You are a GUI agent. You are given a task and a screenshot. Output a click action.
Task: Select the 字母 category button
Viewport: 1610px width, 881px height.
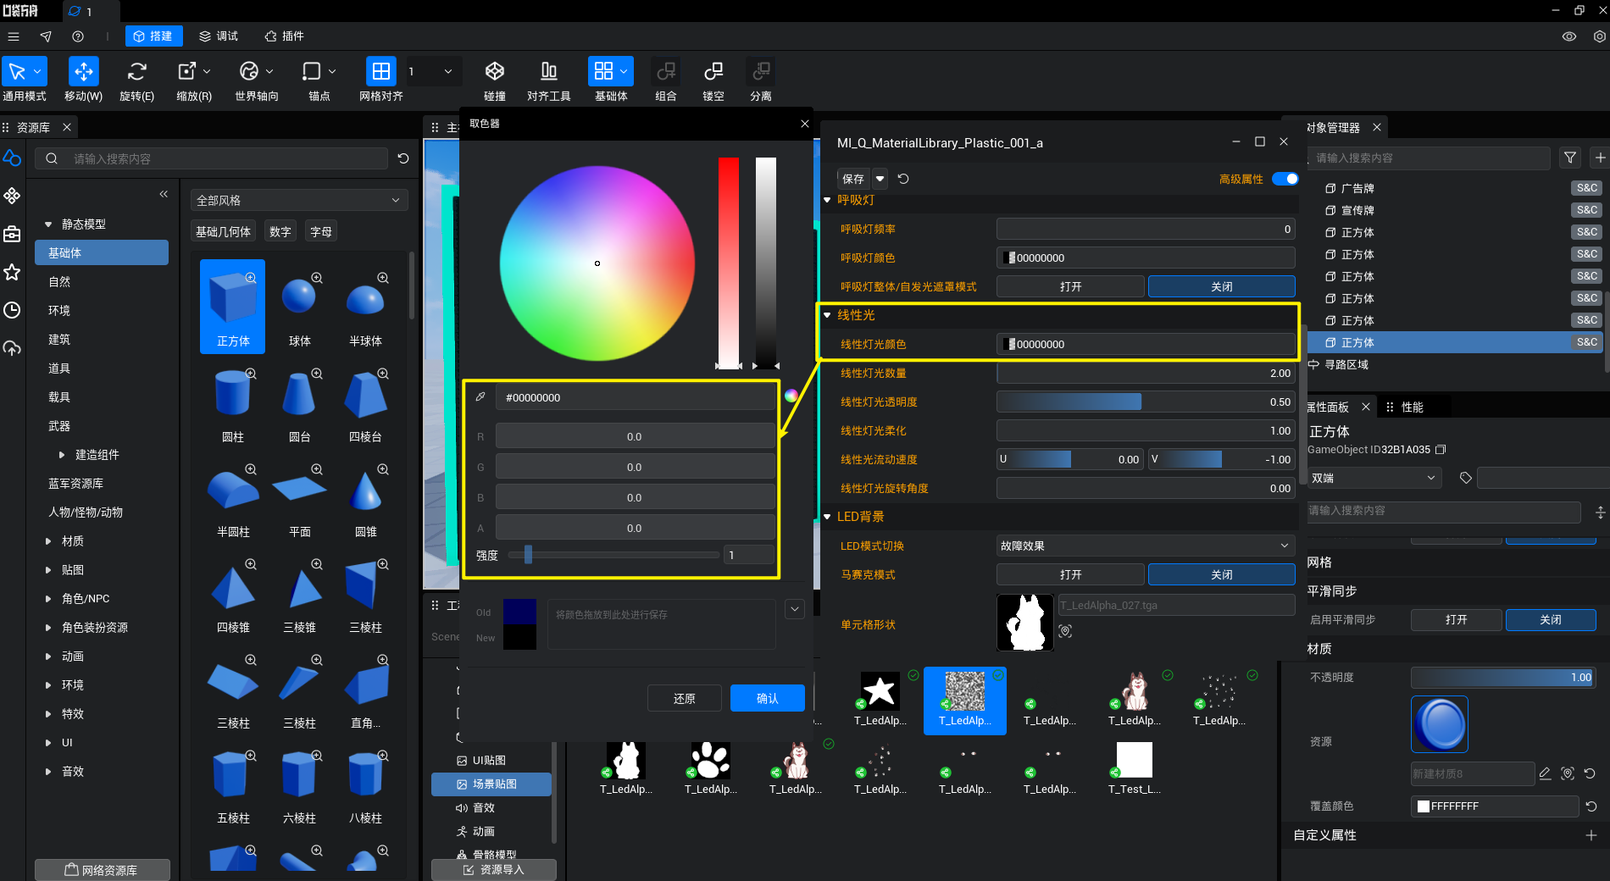click(x=320, y=231)
